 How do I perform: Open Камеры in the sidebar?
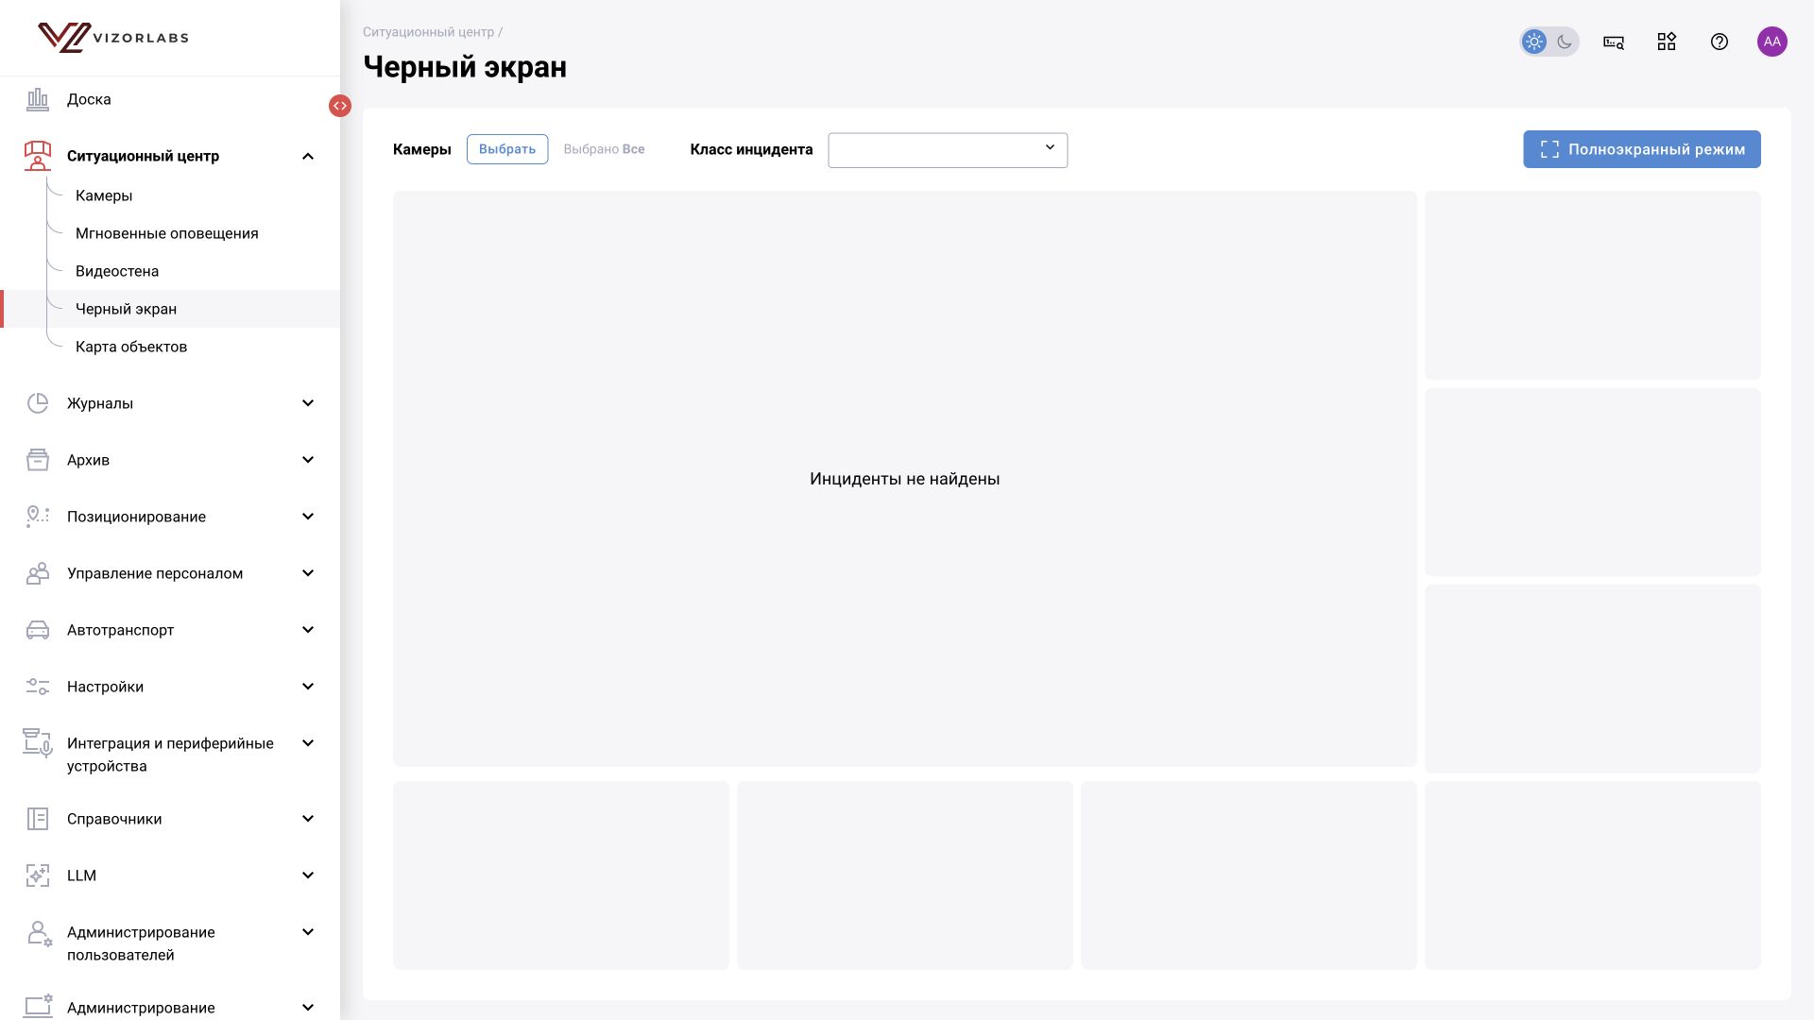point(104,195)
